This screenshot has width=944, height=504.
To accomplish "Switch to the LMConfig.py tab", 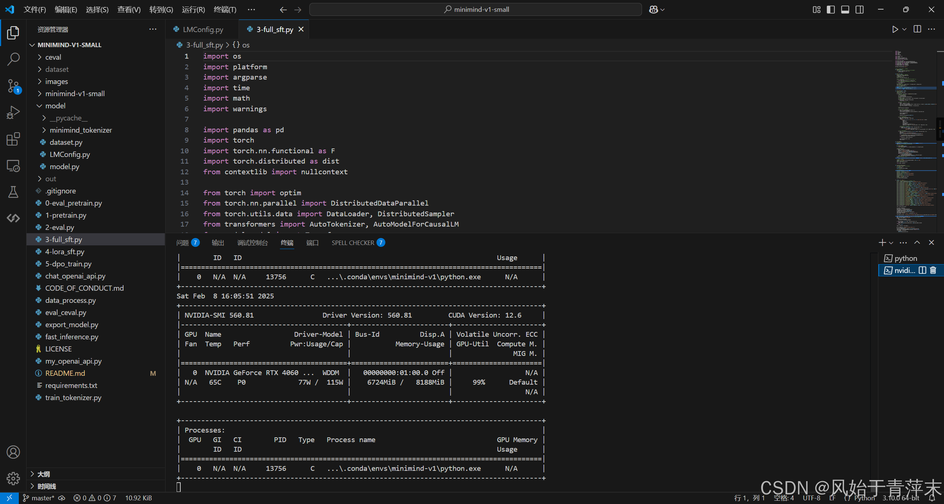I will click(202, 29).
